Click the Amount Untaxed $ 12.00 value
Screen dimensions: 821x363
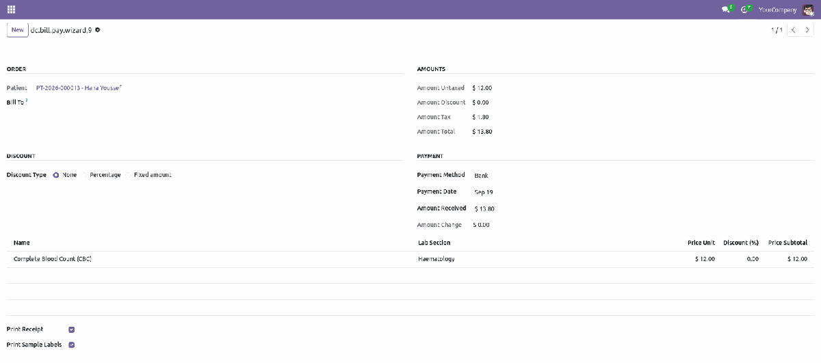(482, 88)
